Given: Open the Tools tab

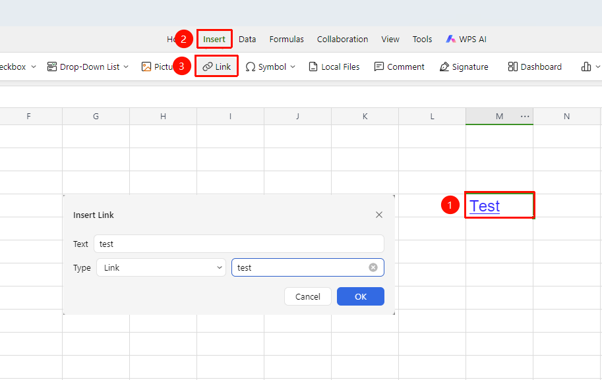Looking at the screenshot, I should [x=422, y=39].
